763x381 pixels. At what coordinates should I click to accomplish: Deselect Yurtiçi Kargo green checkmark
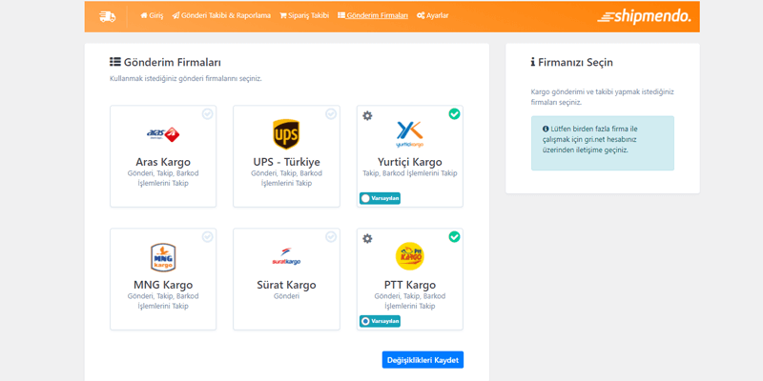click(x=454, y=113)
